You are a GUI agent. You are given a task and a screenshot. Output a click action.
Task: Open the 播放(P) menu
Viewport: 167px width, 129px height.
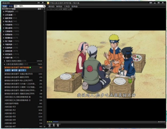(51, 6)
